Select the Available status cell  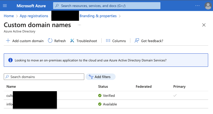(x=108, y=104)
